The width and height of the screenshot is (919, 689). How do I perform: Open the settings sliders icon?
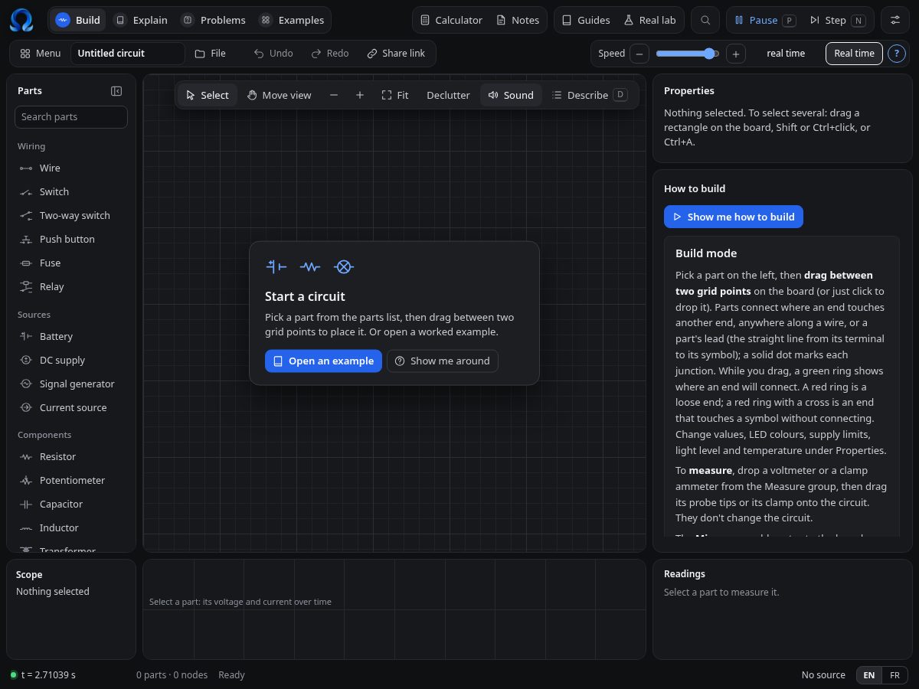pyautogui.click(x=895, y=20)
